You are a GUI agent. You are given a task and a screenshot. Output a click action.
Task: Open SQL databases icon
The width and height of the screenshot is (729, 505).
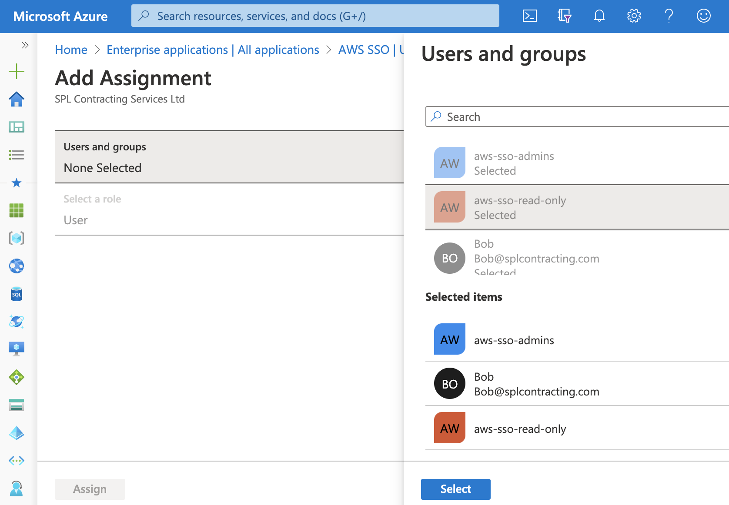17,294
